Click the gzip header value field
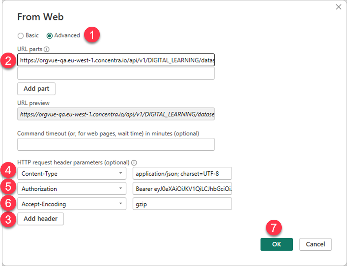The width and height of the screenshot is (347, 266). (x=182, y=204)
